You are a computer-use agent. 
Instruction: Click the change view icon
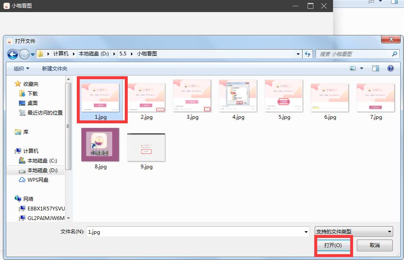click(x=353, y=68)
